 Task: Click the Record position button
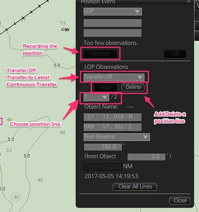pos(100,54)
